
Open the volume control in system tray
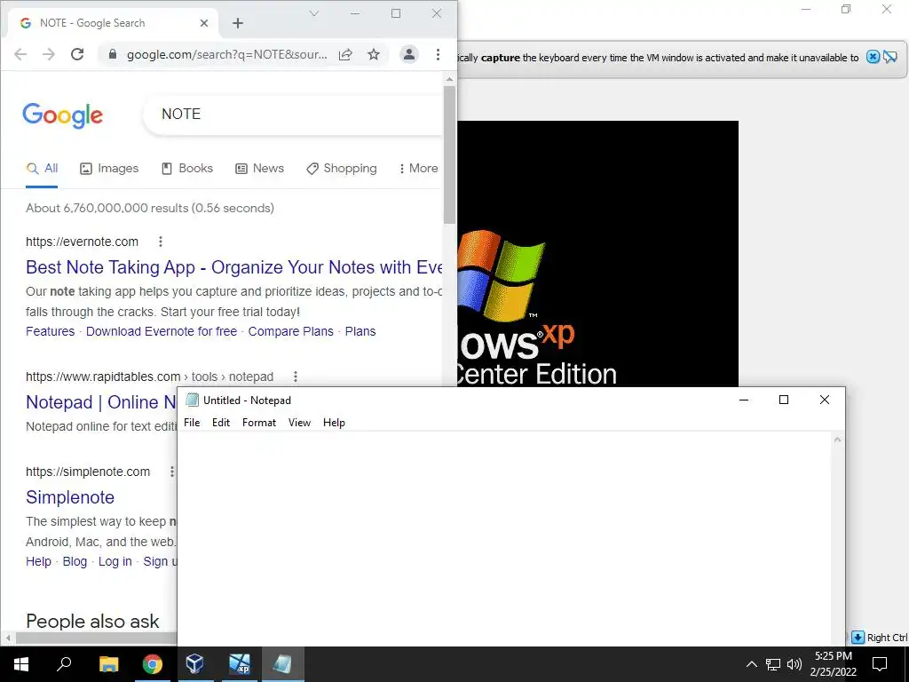click(794, 664)
